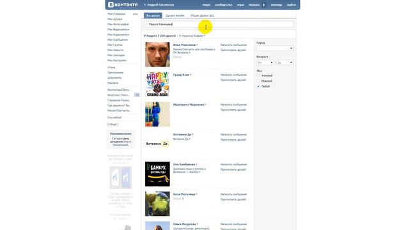Image resolution: width=409 pixels, height=230 pixels.
Task: Select the Женский radio button
Action: pyautogui.click(x=258, y=75)
